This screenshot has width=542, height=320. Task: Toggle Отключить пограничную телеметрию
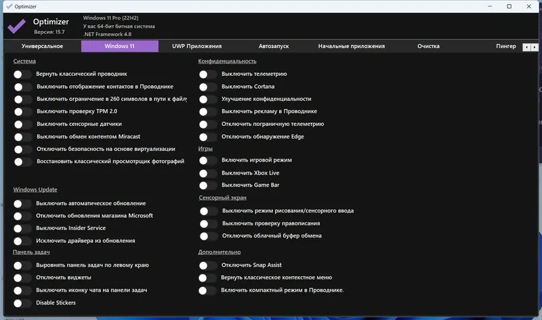tap(208, 124)
